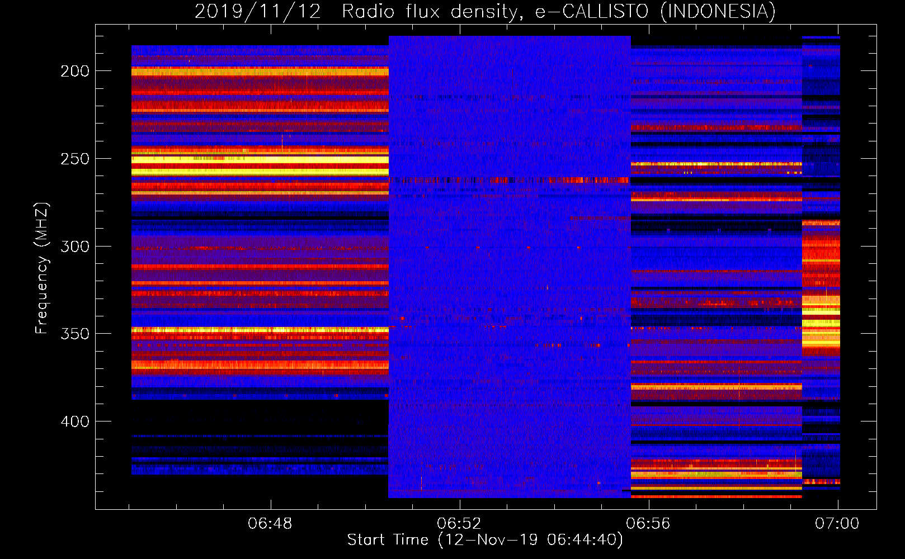Screen dimensions: 905x559
Task: Click the 'Frequency (MHZ)' y-axis label
Action: click(x=42, y=268)
